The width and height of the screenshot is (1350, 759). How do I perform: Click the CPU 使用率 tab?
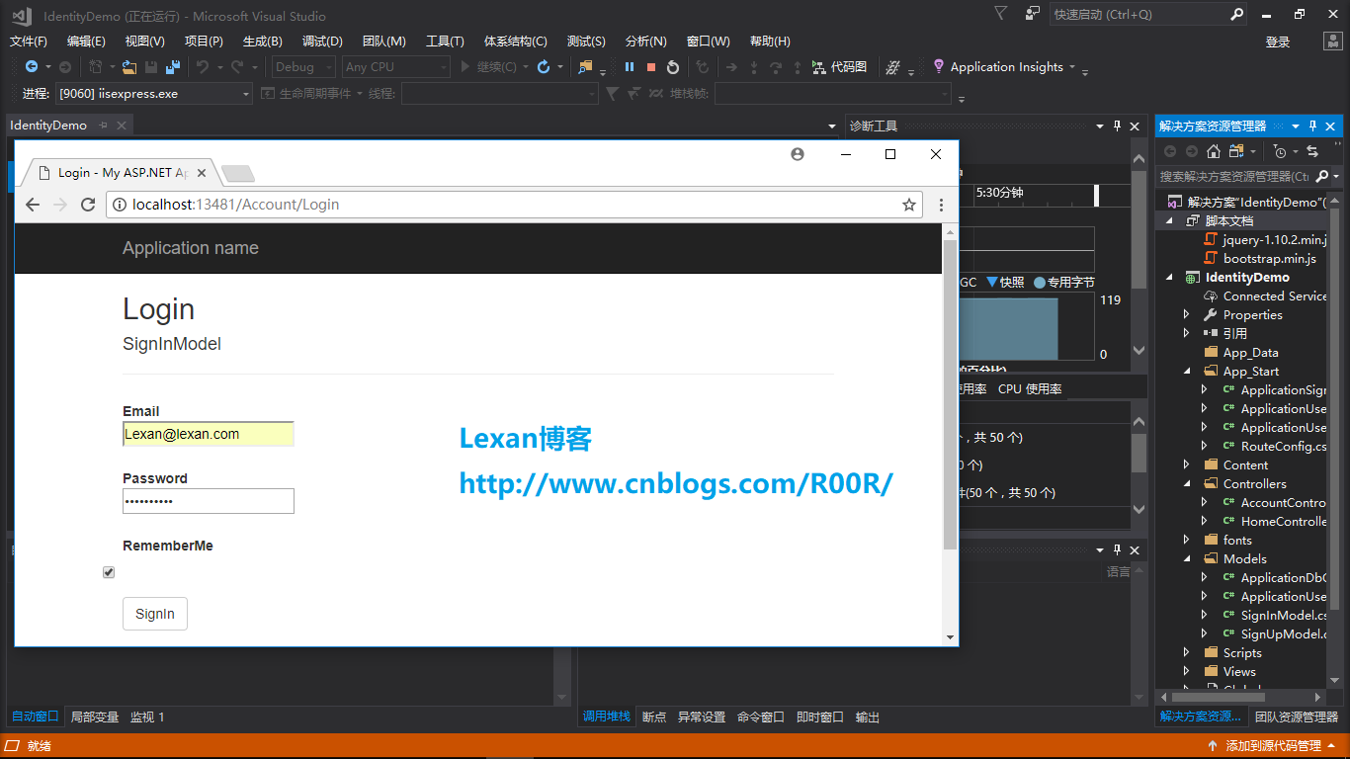tap(1030, 389)
